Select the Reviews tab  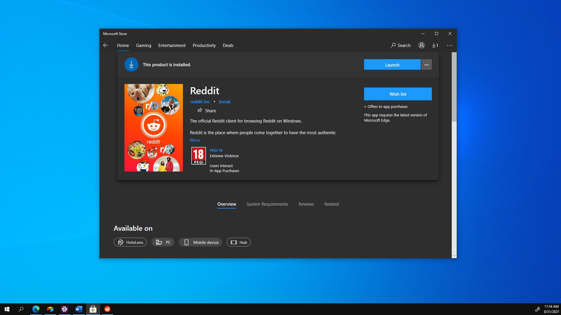click(x=306, y=204)
